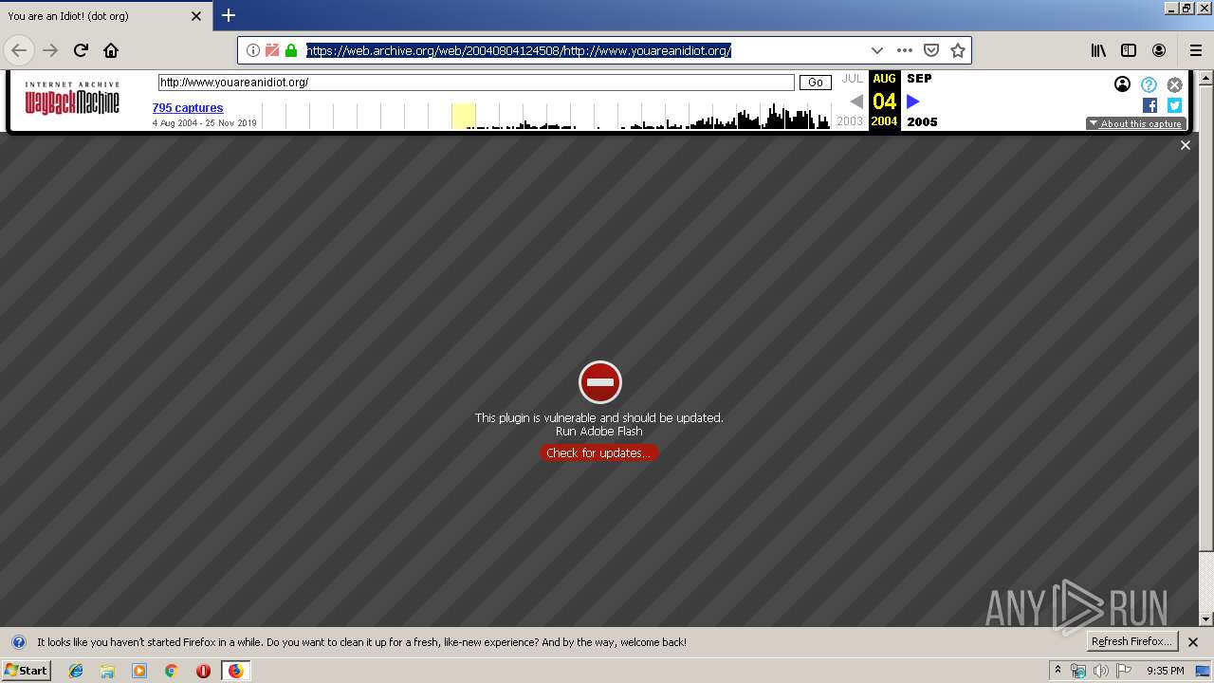Select the 2003 year in Wayback timeline
Viewport: 1214px width, 683px height.
point(850,121)
